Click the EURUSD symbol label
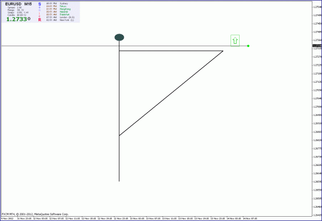Screen dimensions: 322x221 tap(13, 4)
